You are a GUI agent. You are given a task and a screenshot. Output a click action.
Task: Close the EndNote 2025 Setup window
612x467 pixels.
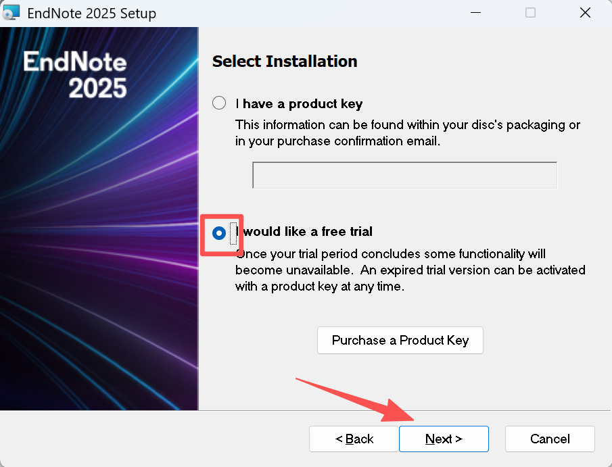point(585,13)
